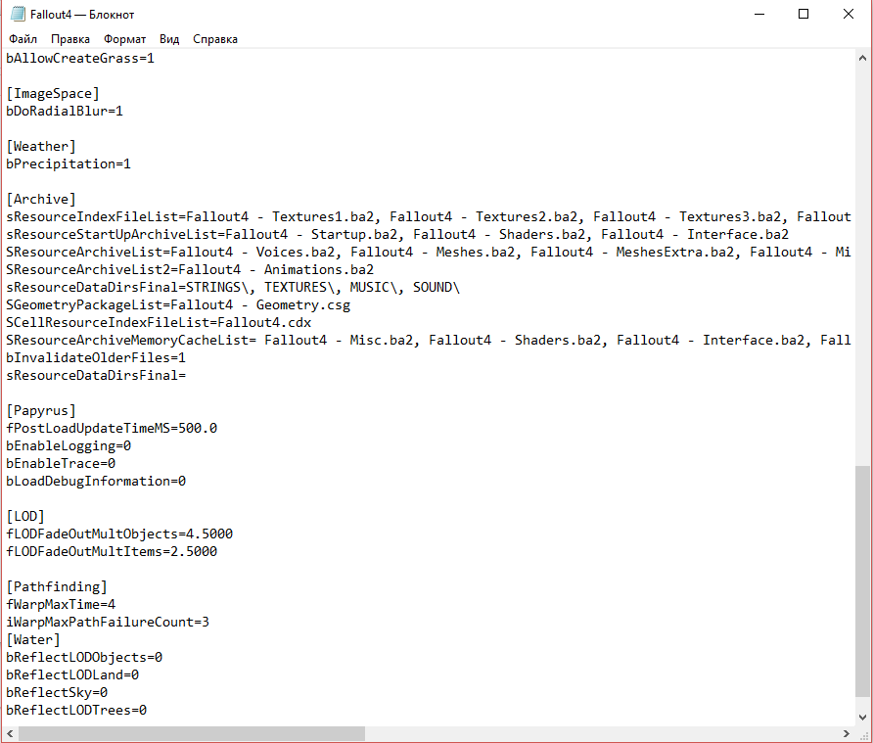Image resolution: width=873 pixels, height=743 pixels.
Task: Click the SResourceArchiveList=Fallout4 - Voices line
Action: coord(428,253)
